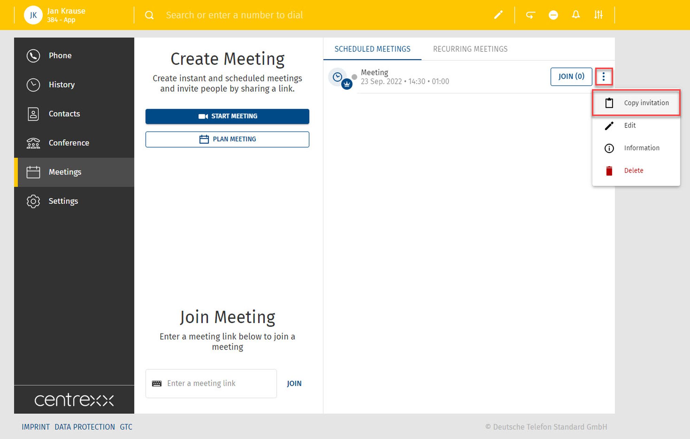Click the search magnifier icon
The height and width of the screenshot is (439, 690).
click(x=149, y=15)
